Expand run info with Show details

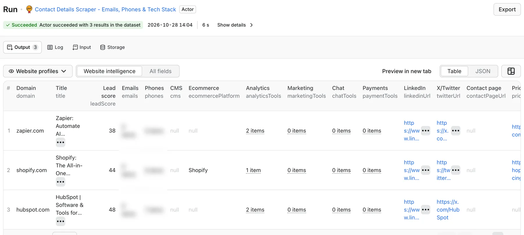point(235,25)
